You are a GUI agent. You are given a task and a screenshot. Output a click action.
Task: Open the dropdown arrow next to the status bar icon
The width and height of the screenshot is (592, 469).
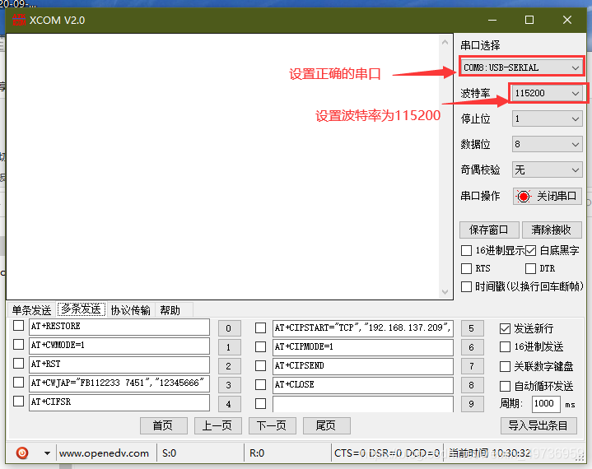pyautogui.click(x=47, y=453)
